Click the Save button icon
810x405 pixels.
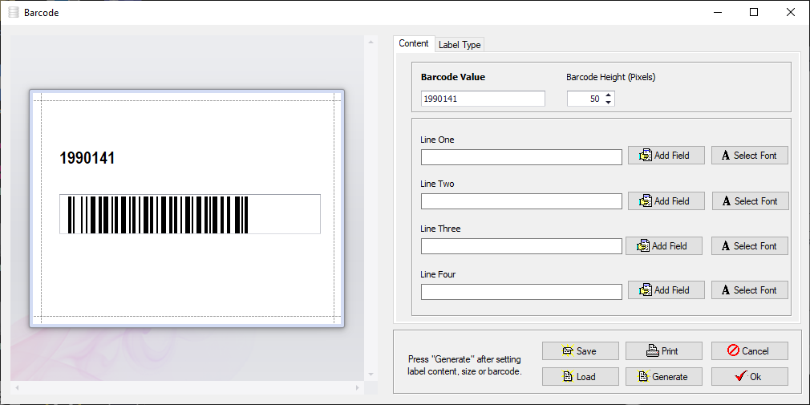[568, 351]
